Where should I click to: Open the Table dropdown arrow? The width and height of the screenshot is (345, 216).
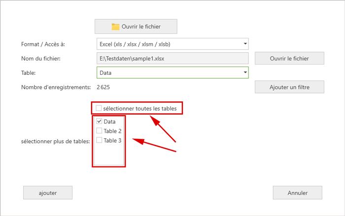click(245, 73)
